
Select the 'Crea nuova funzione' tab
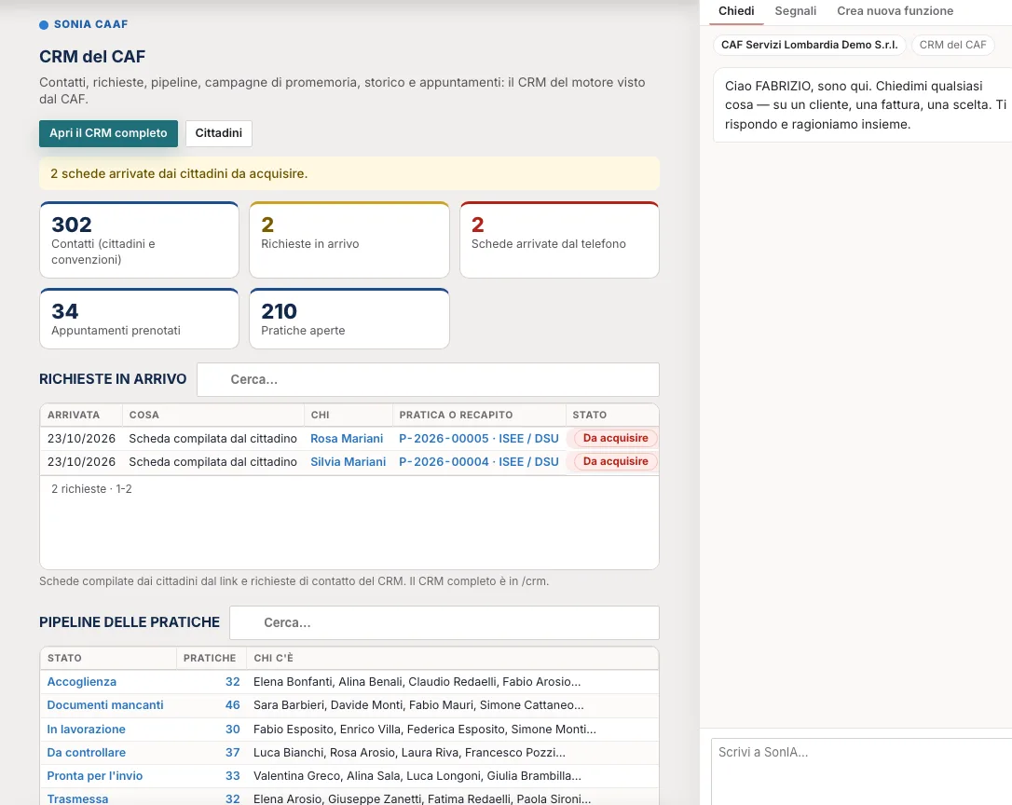(896, 11)
